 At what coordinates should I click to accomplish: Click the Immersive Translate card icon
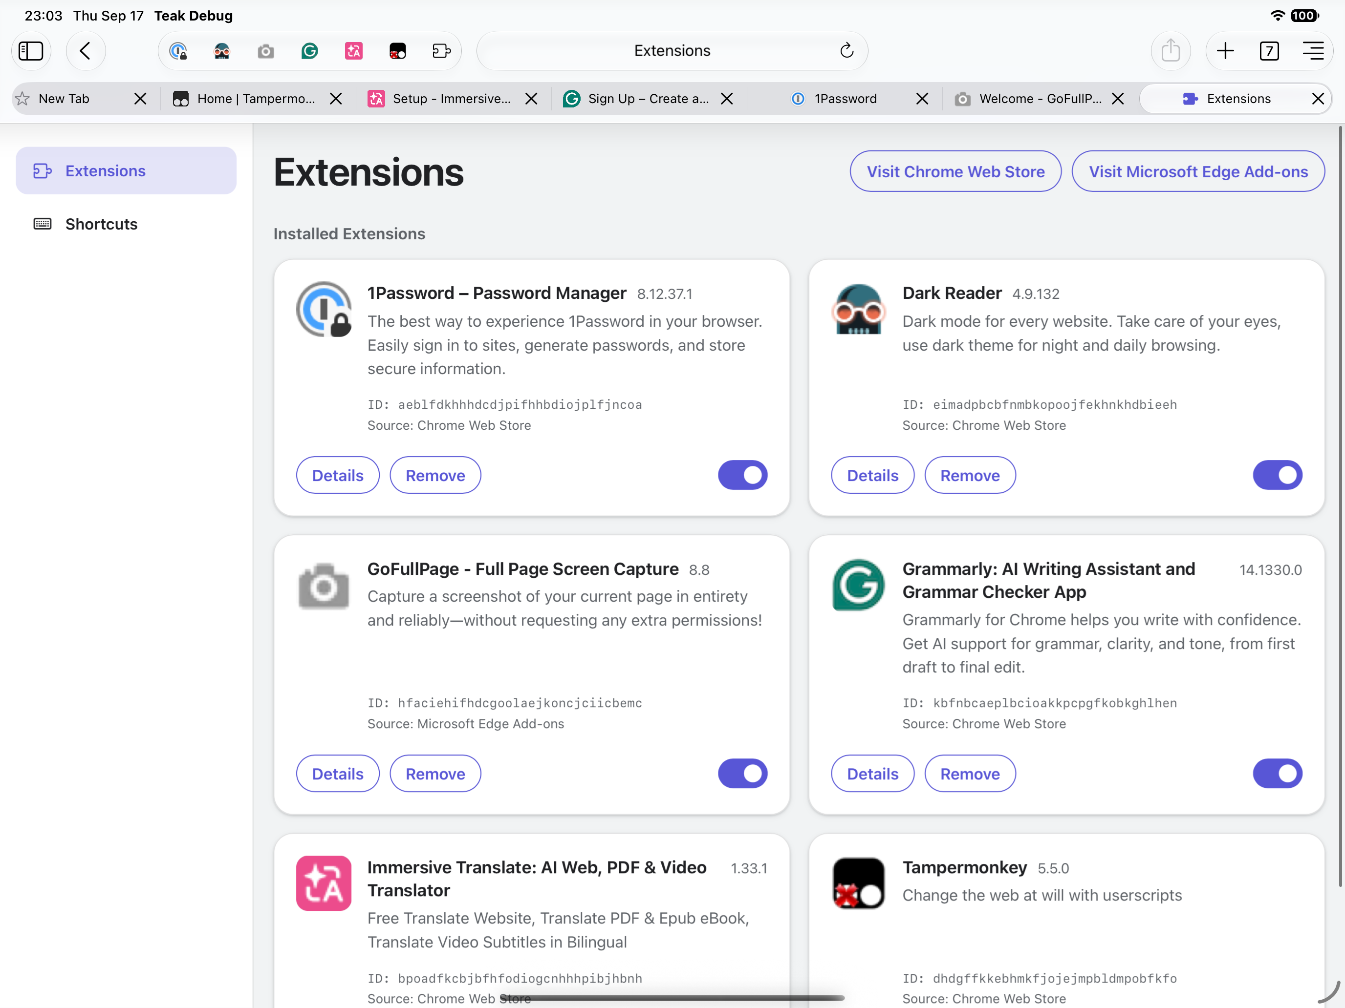(324, 883)
